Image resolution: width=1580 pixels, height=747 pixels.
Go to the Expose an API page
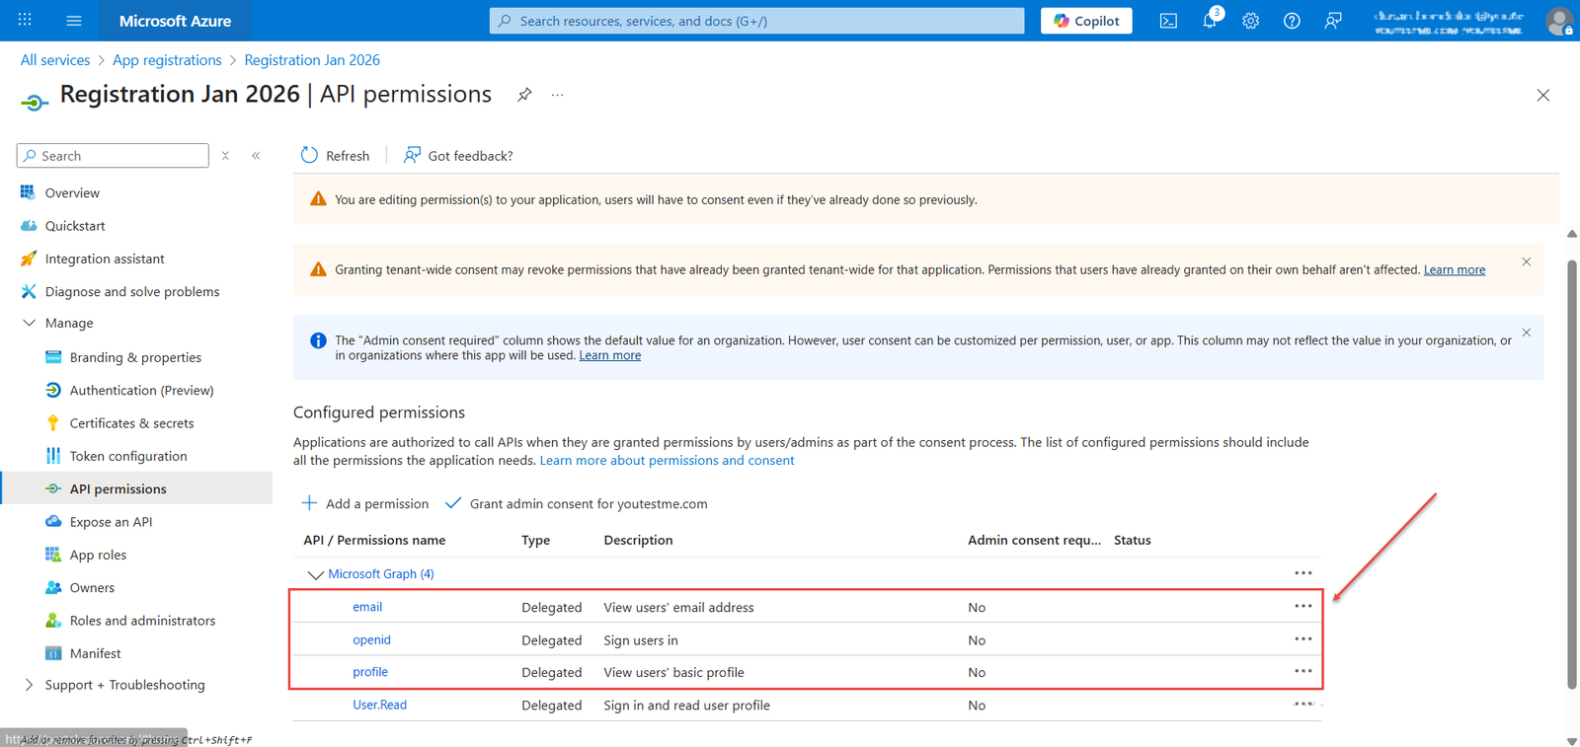pos(111,522)
